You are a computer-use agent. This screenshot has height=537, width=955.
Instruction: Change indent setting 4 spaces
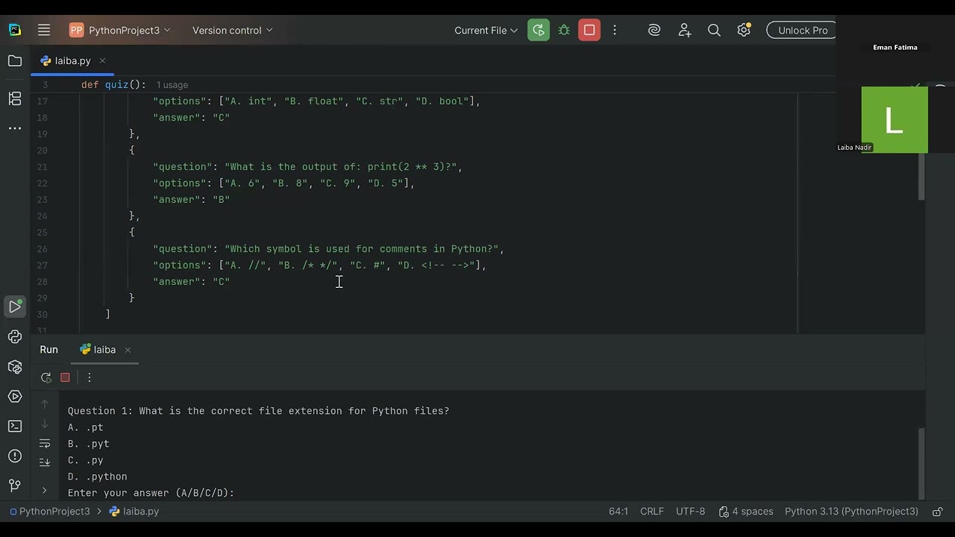(x=746, y=512)
